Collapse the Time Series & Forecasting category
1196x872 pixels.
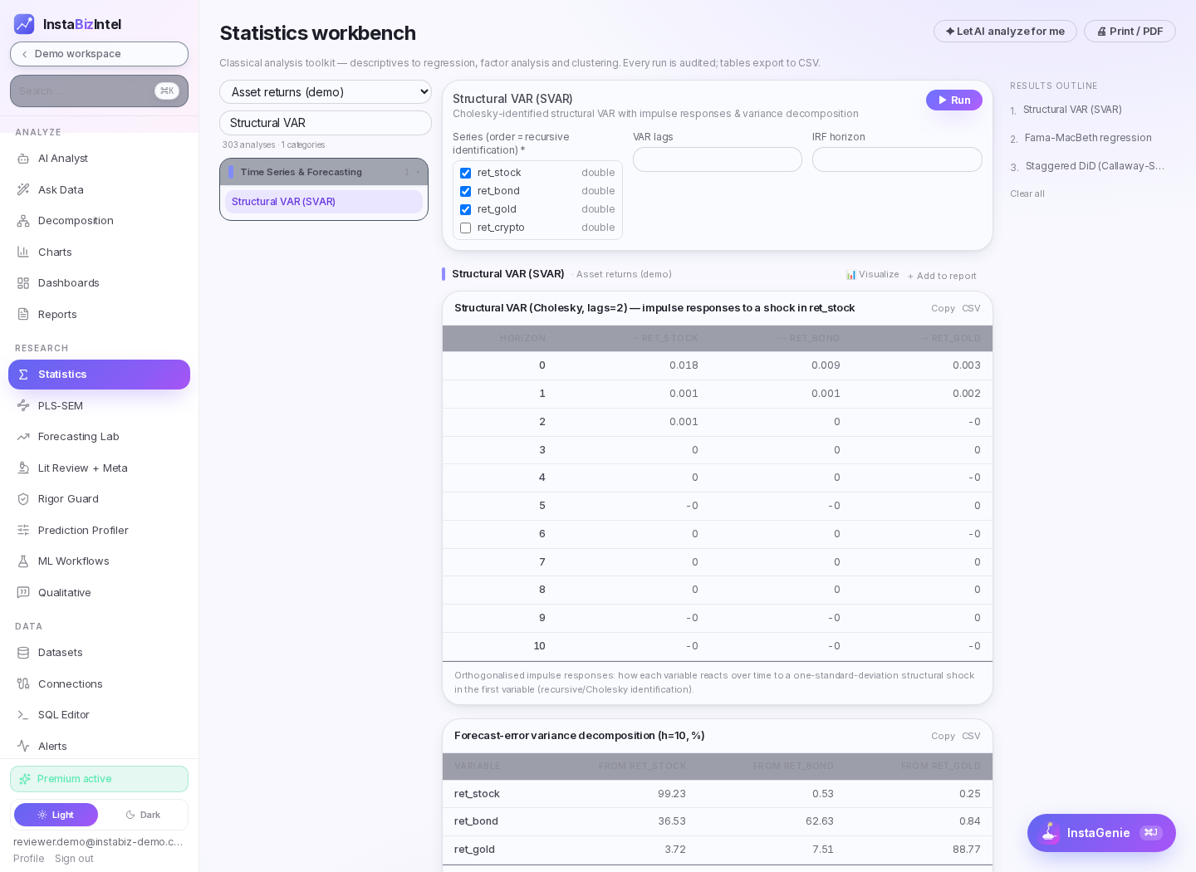click(x=324, y=172)
